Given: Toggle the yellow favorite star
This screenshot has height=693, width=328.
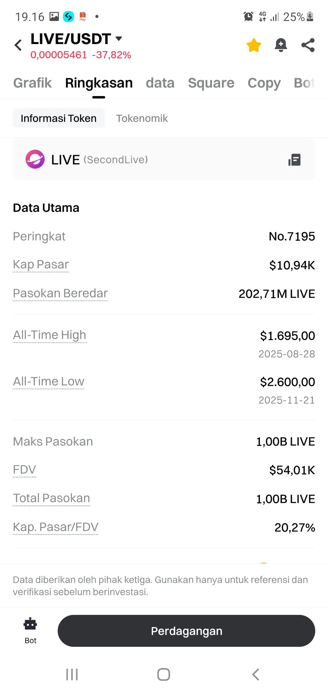Looking at the screenshot, I should tap(254, 45).
